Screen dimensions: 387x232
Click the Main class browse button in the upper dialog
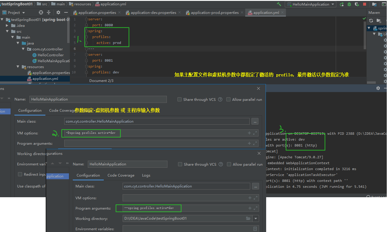click(255, 121)
